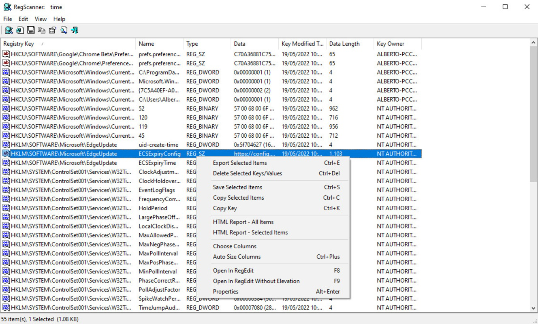Screen dimensions: 538x324
Task: Click the row icon of the MaxPollInterval entry
Action: (x=6, y=253)
